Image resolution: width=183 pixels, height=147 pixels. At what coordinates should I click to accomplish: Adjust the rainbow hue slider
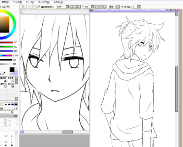click(x=6, y=56)
